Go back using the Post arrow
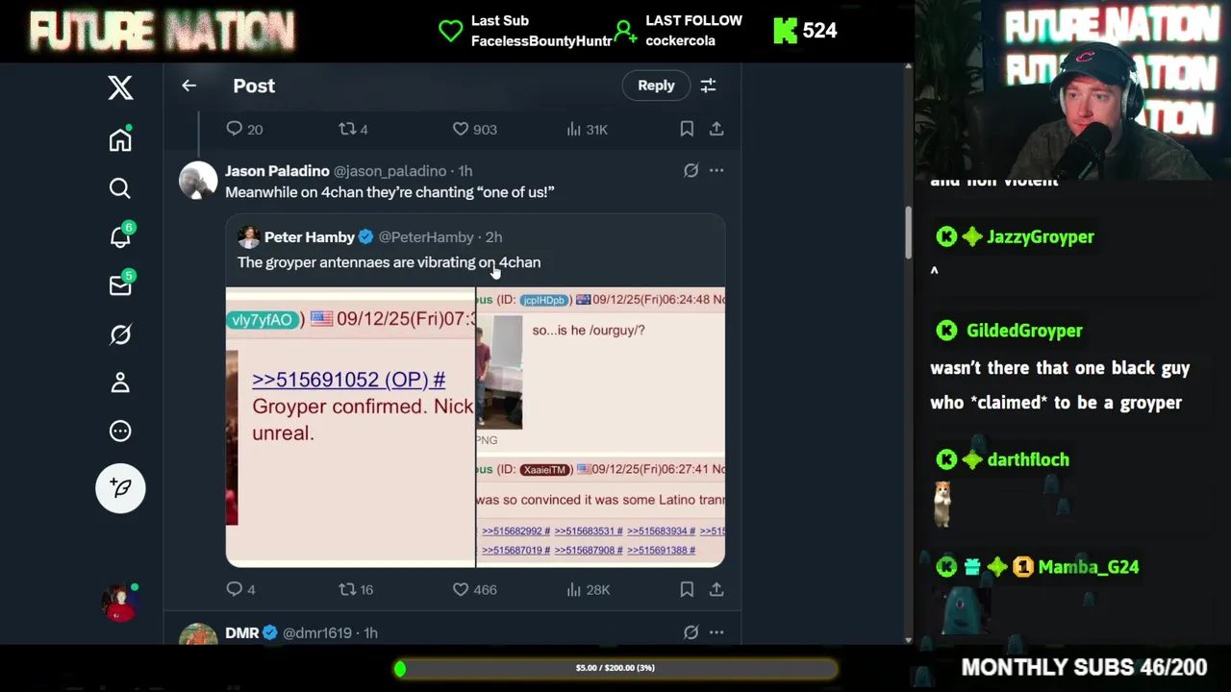This screenshot has width=1231, height=692. (x=188, y=86)
